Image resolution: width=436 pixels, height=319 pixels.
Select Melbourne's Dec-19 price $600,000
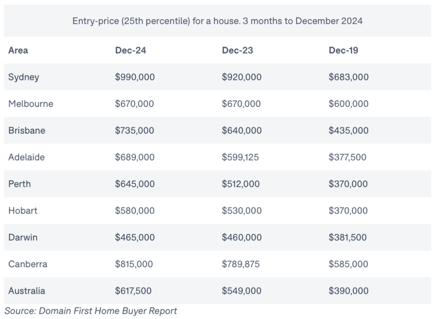click(348, 104)
